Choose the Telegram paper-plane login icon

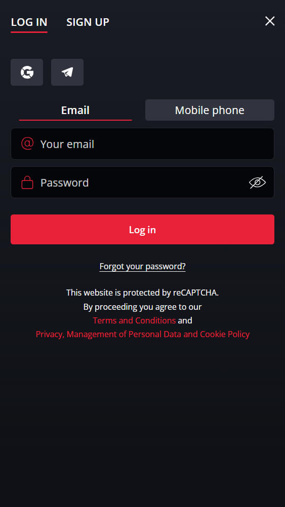click(x=67, y=72)
